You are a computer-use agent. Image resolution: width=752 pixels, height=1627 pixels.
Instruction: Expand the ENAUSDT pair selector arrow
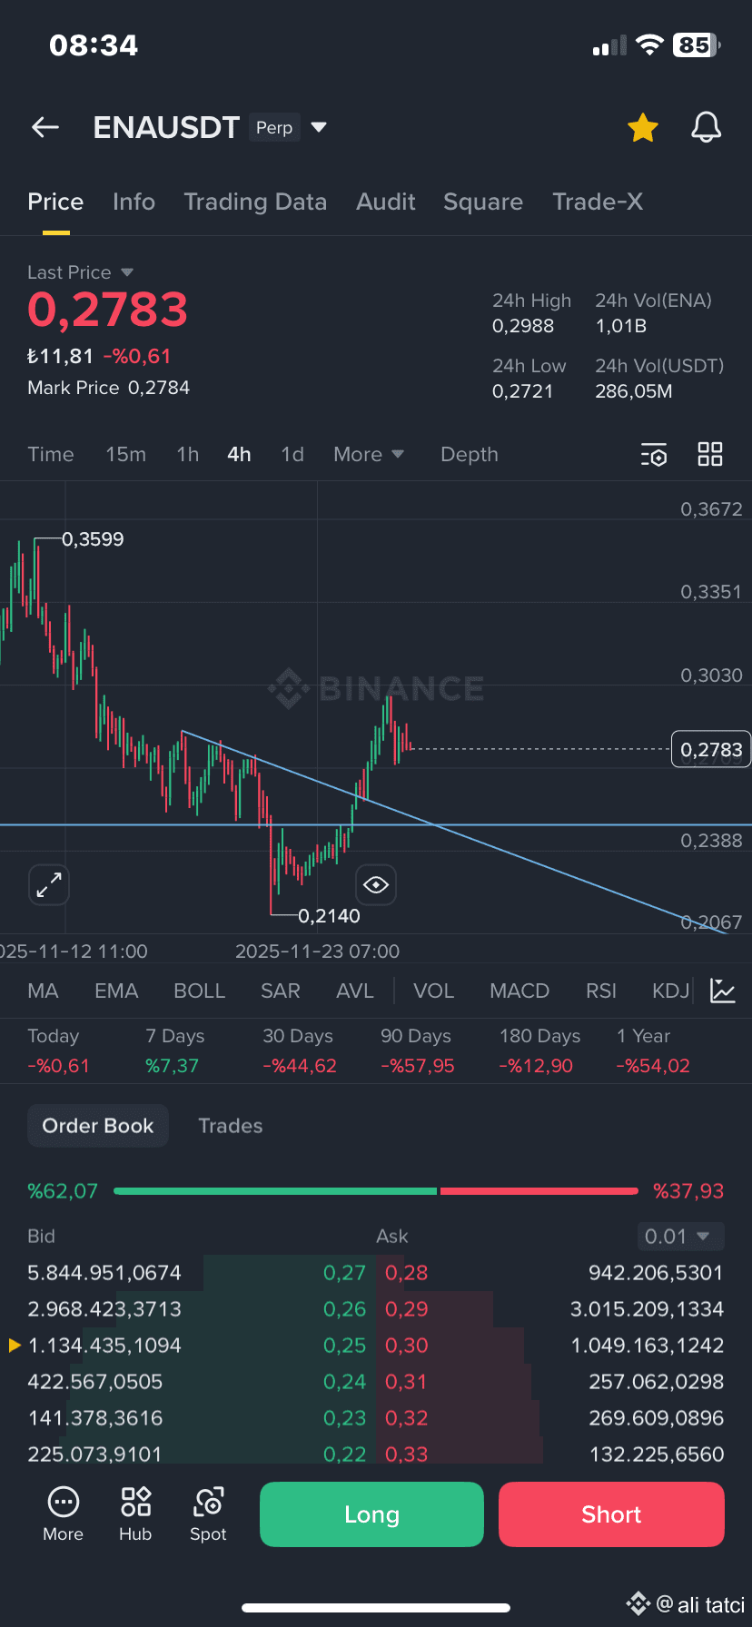tap(319, 127)
